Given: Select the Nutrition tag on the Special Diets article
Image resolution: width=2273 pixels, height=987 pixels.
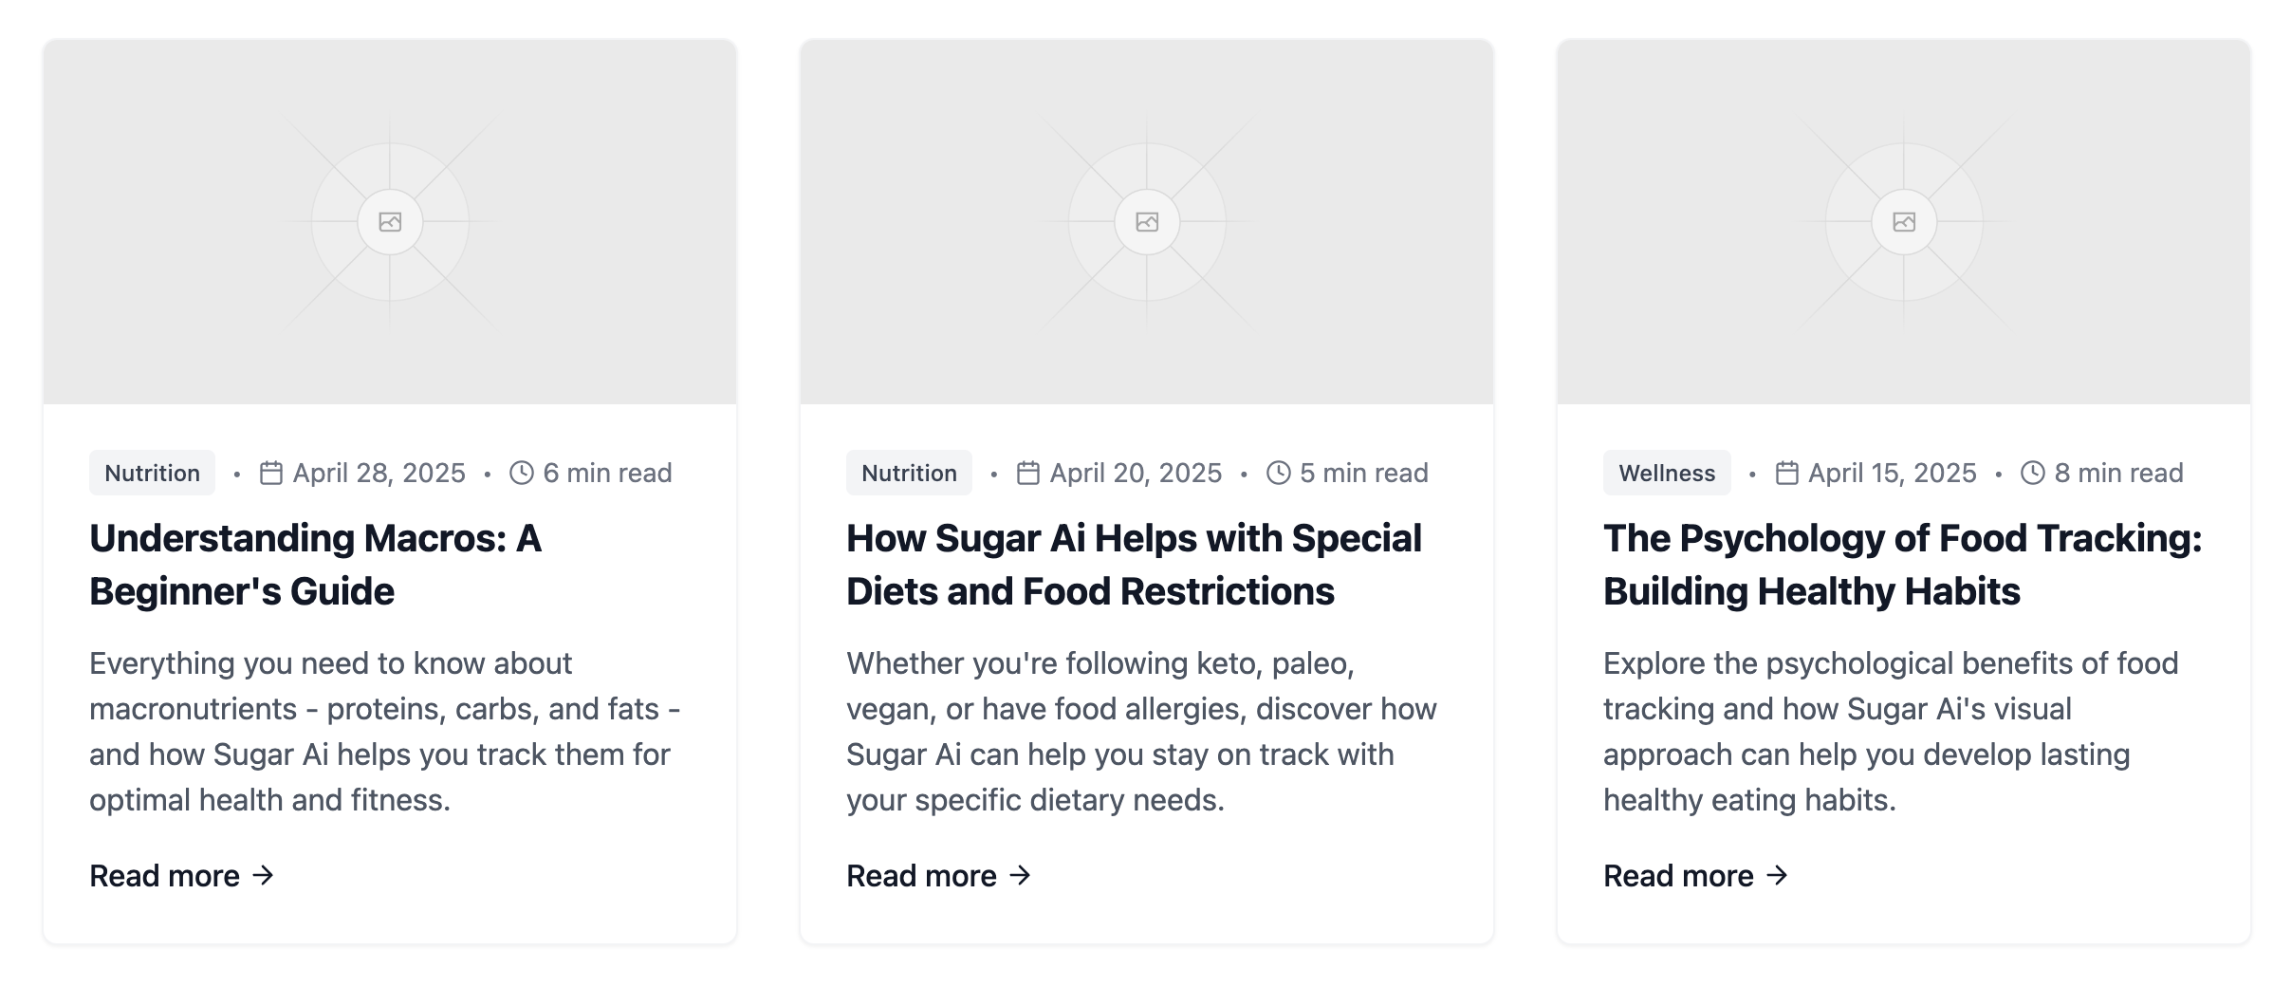Looking at the screenshot, I should click(x=908, y=472).
